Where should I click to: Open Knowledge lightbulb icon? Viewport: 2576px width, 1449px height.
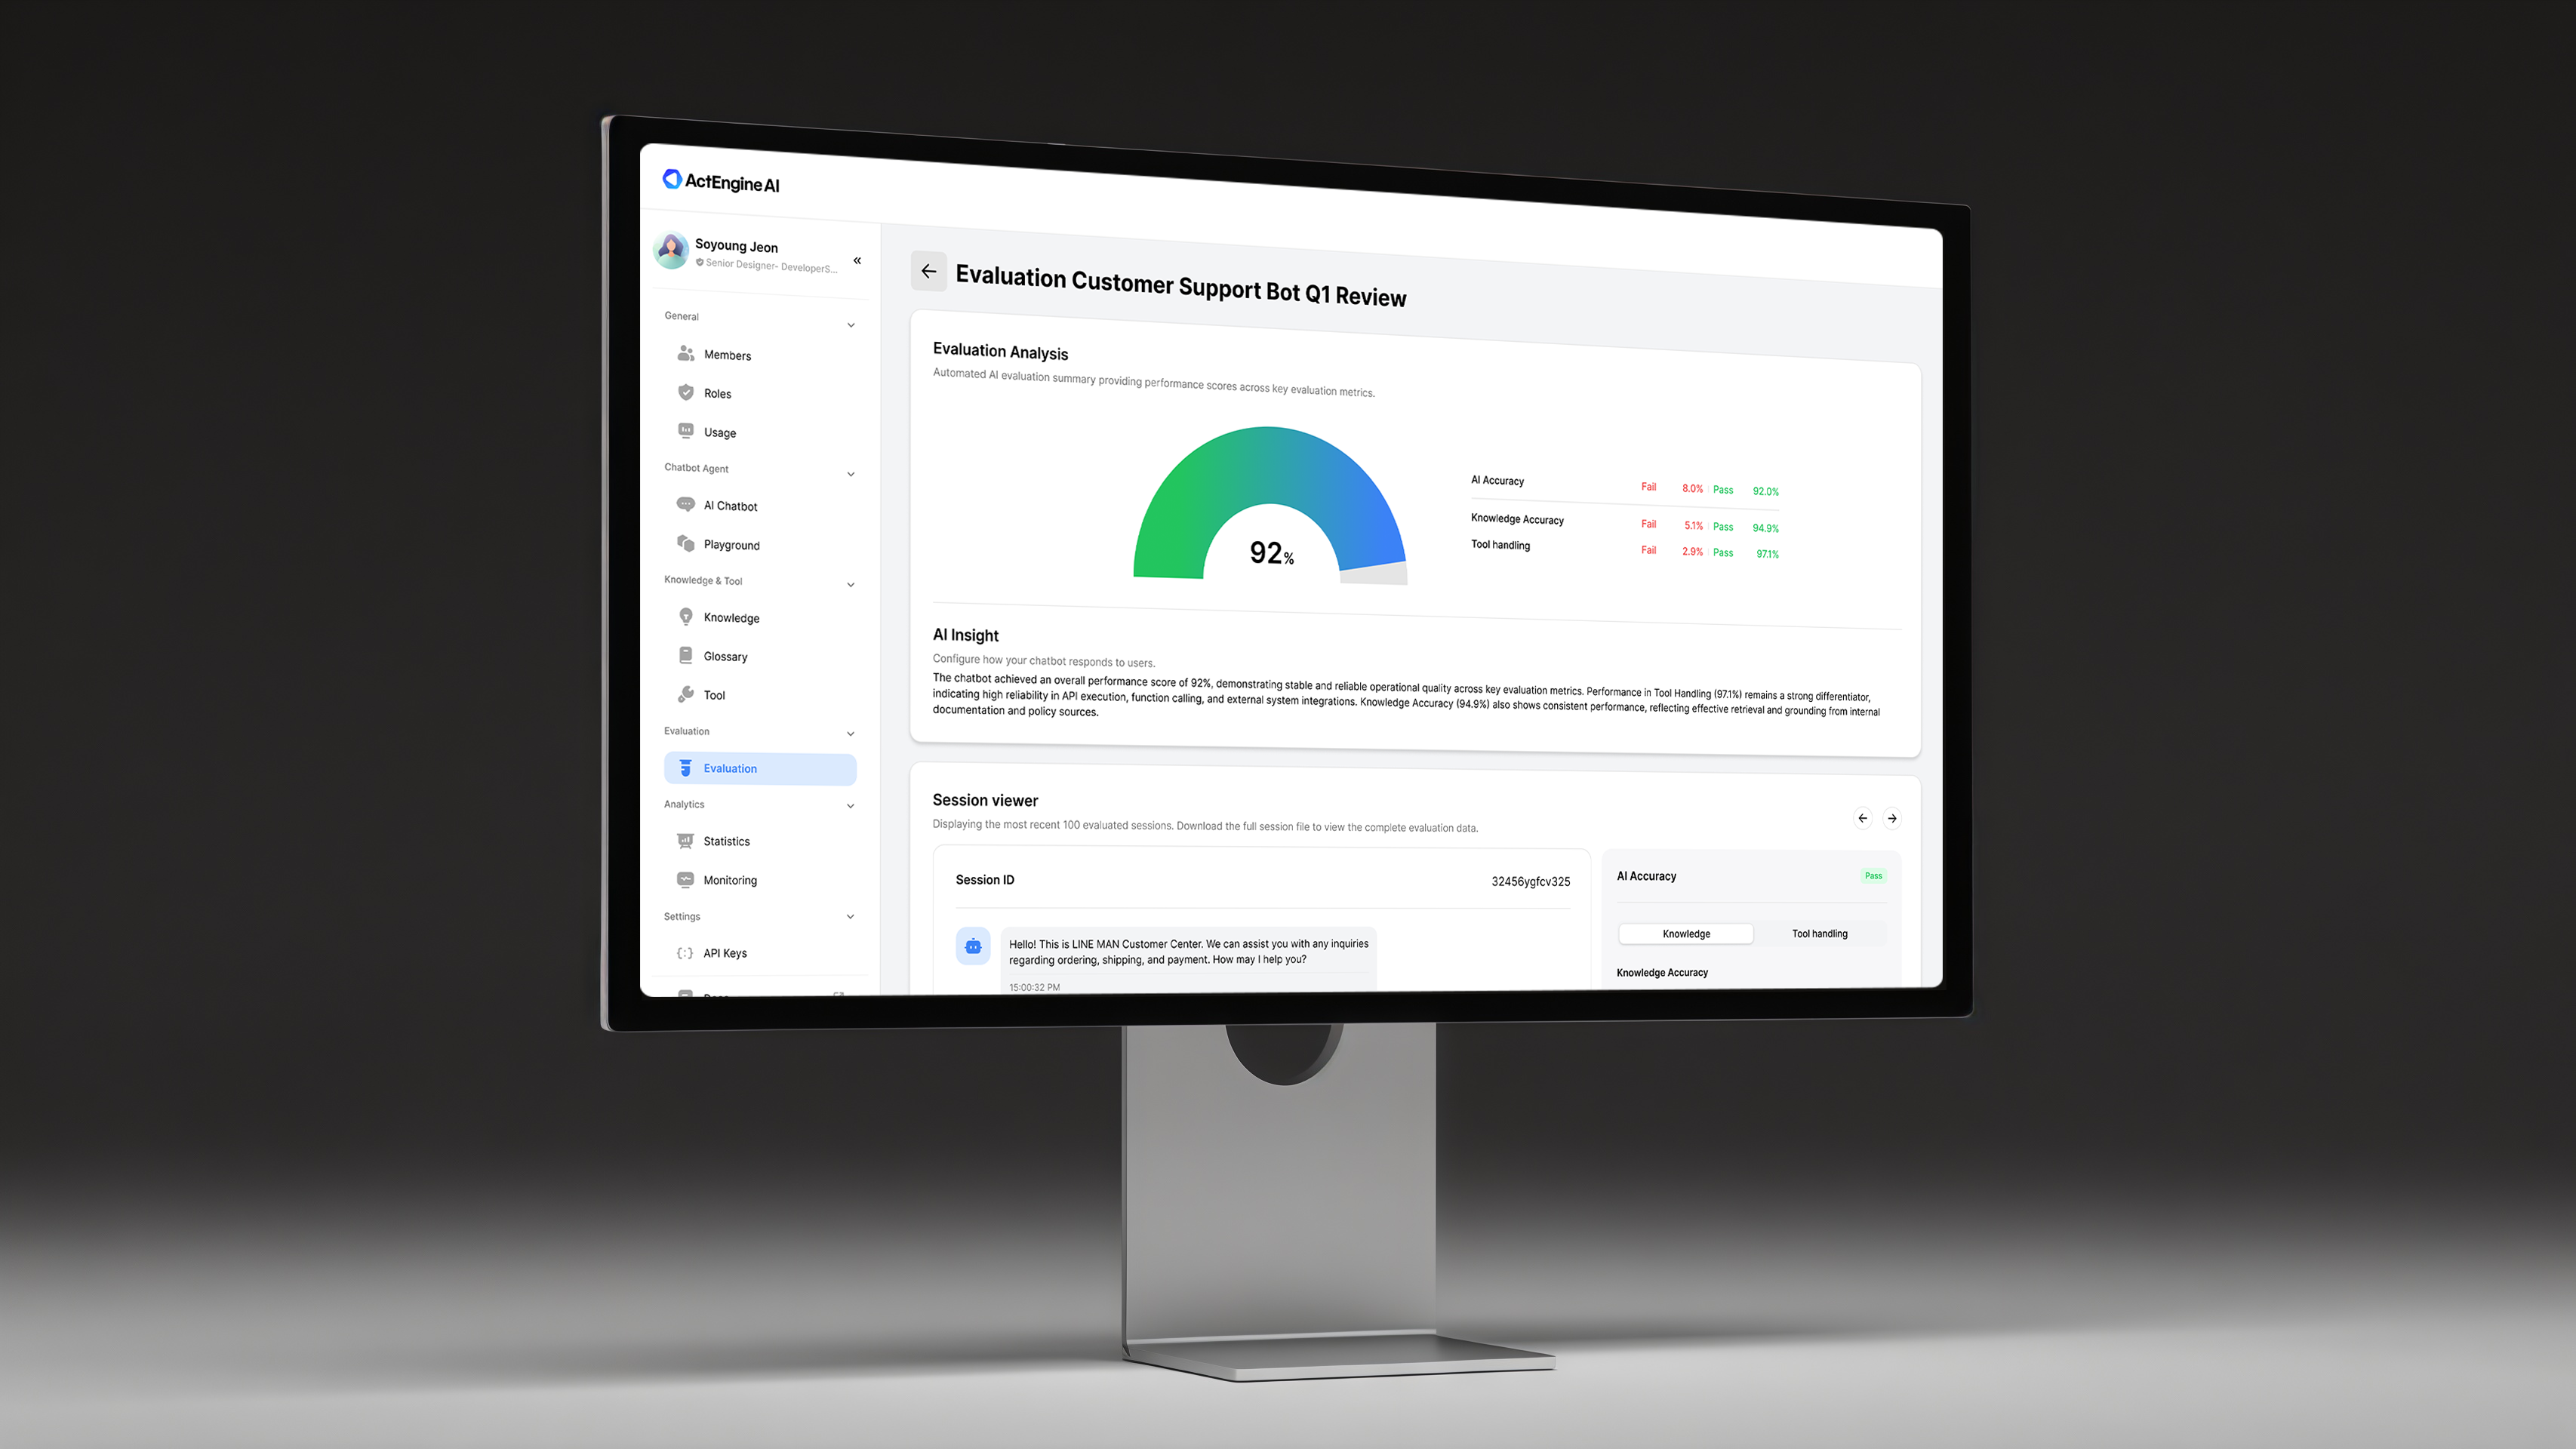(x=686, y=617)
